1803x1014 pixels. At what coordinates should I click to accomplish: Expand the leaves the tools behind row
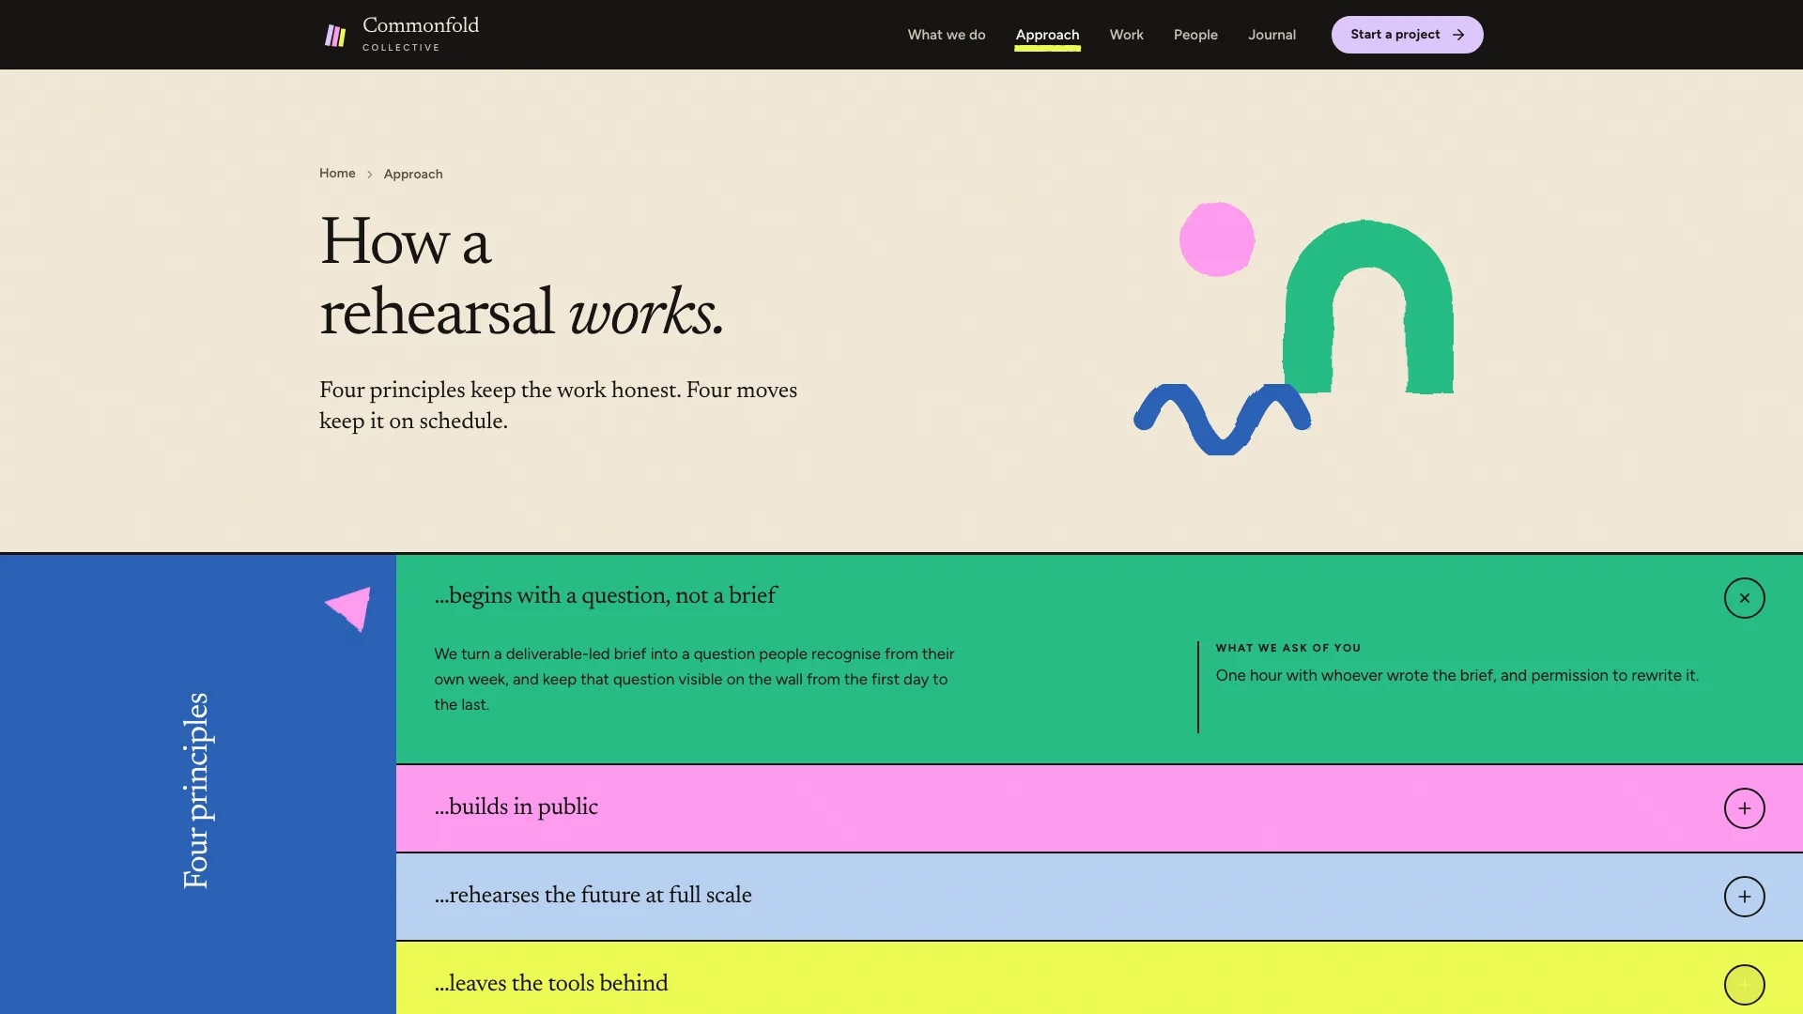tap(1744, 985)
